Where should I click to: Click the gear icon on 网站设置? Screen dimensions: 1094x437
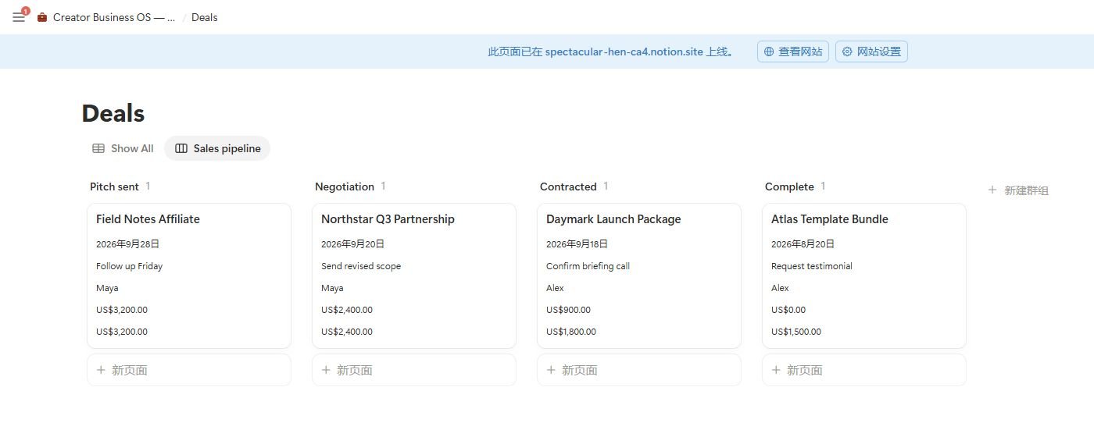[x=847, y=52]
